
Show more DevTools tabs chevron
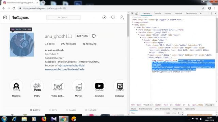(201, 14)
